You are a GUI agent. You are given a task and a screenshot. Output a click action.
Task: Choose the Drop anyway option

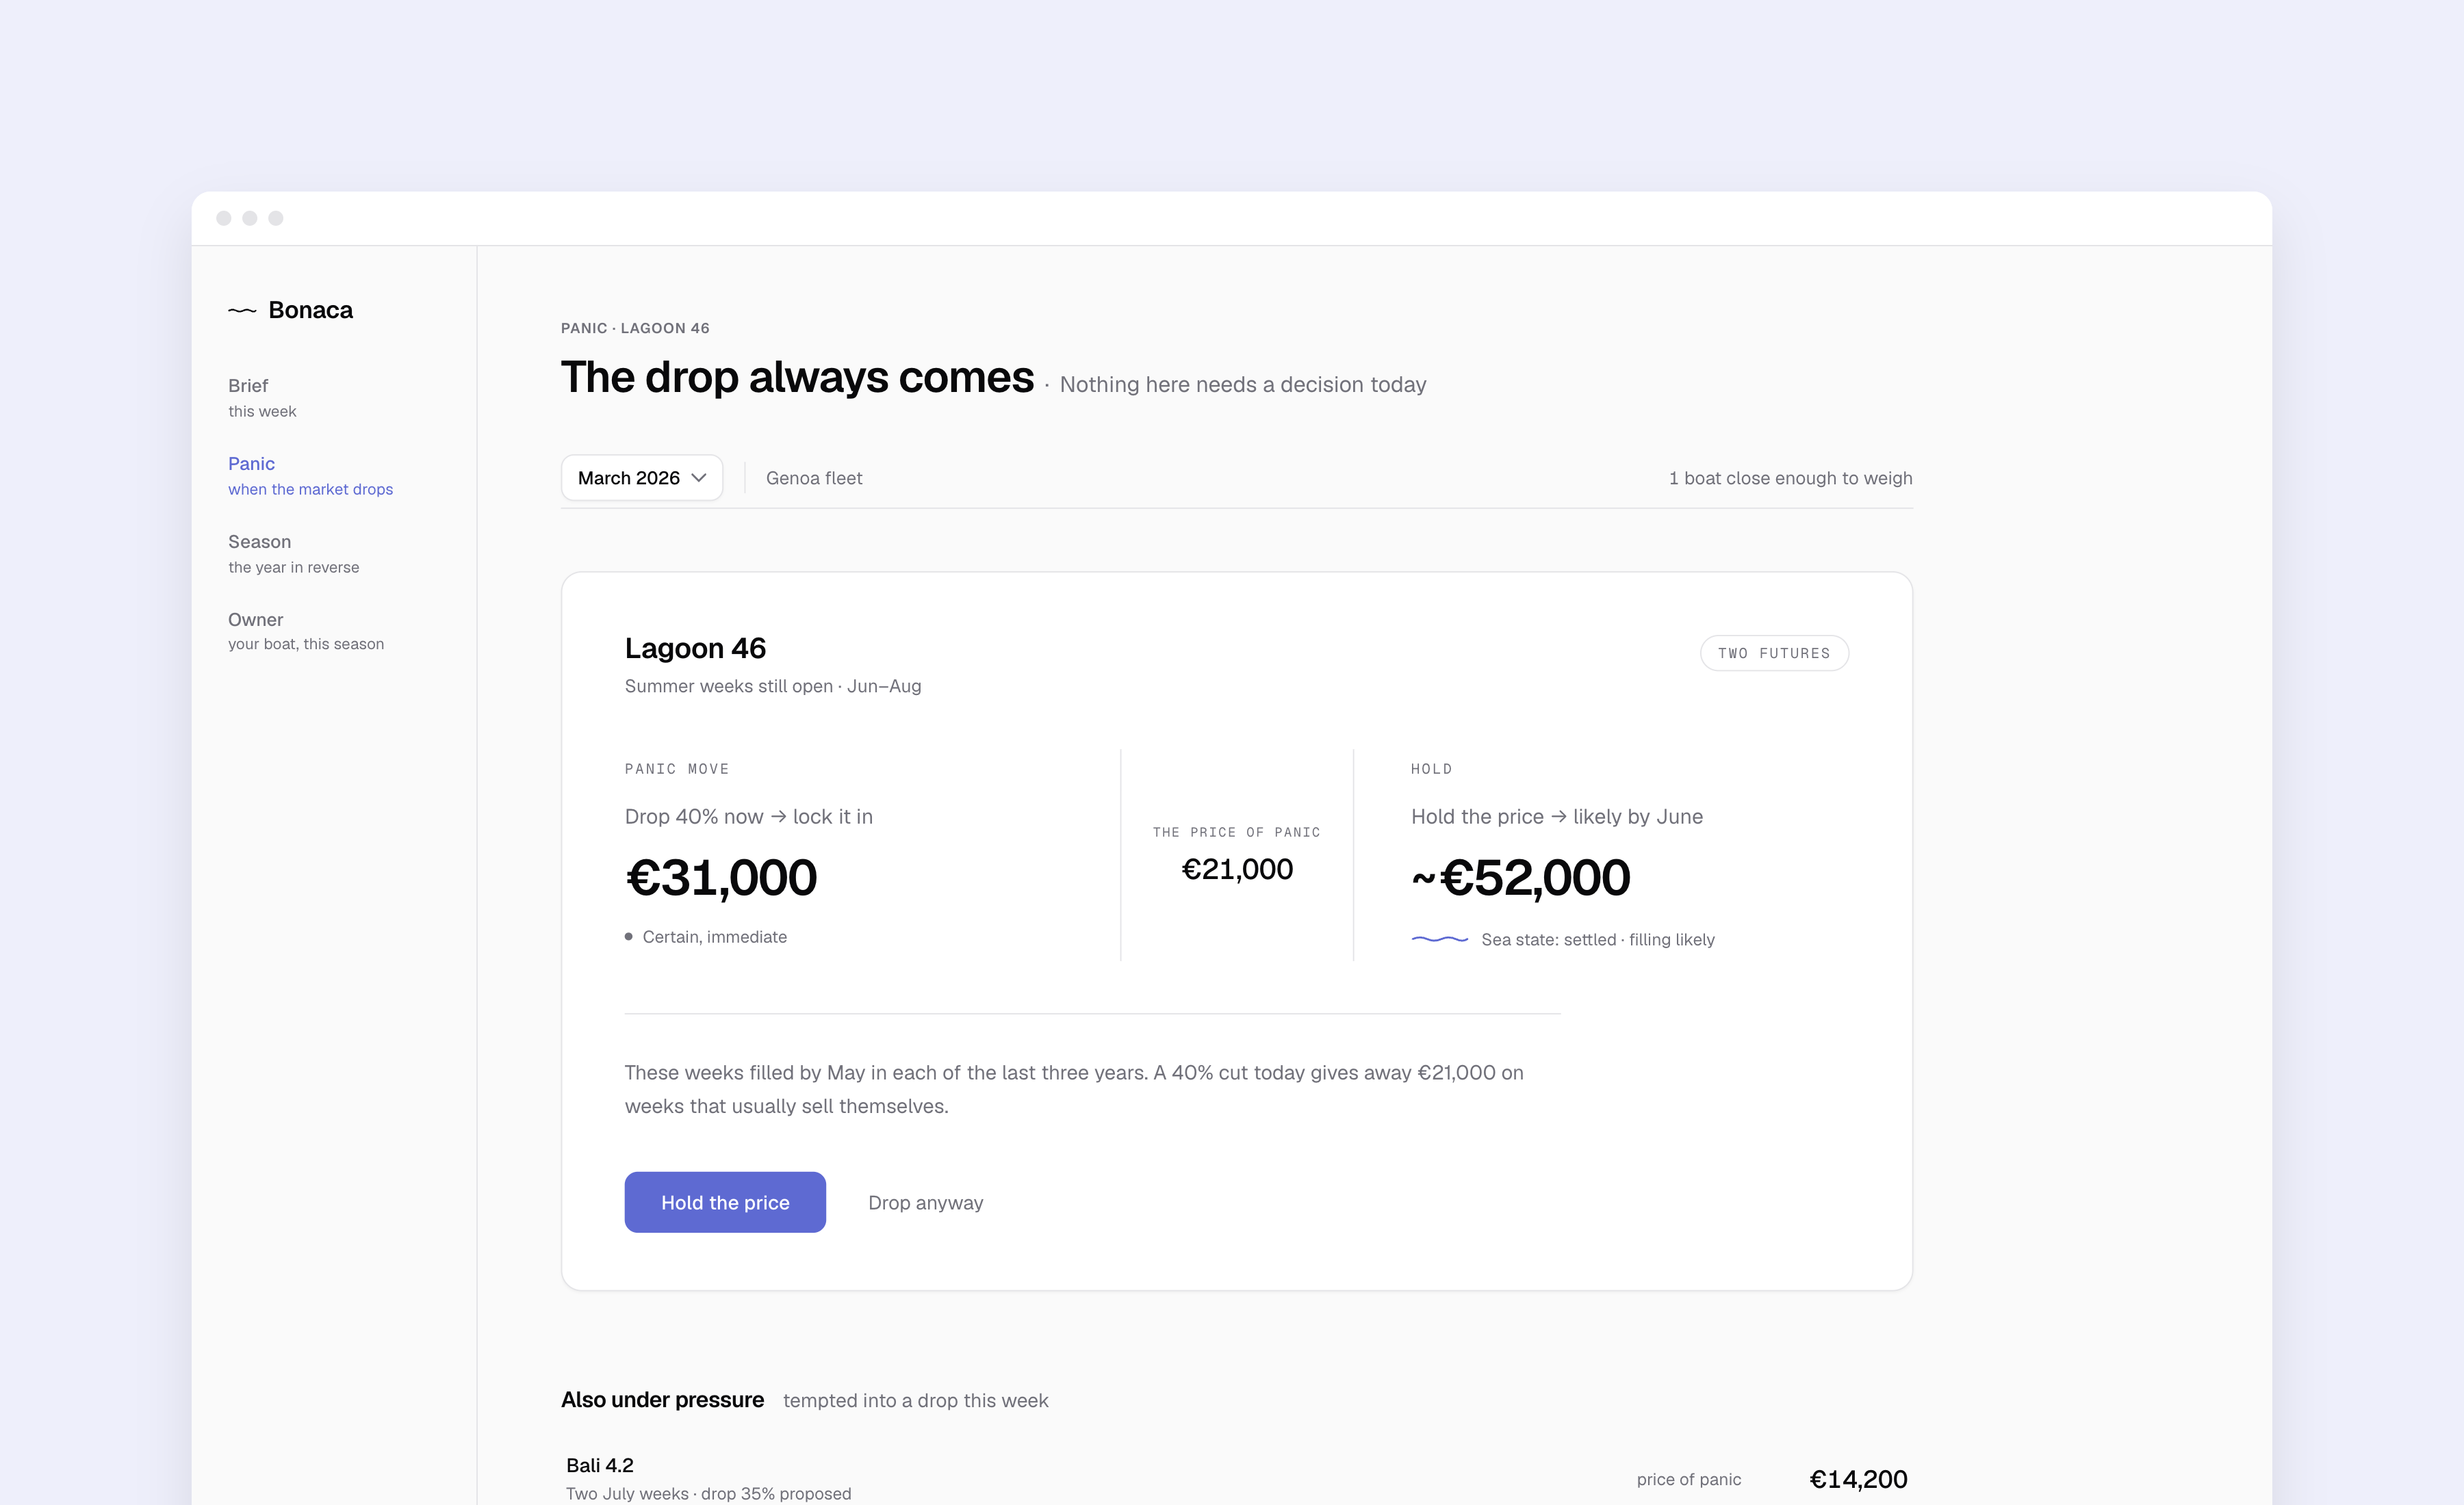pos(926,1203)
